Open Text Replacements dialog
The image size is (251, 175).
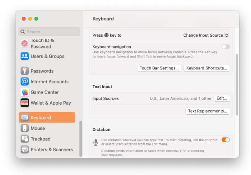tap(208, 111)
